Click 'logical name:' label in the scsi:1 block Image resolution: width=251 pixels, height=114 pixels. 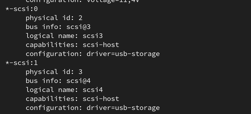(x=52, y=90)
